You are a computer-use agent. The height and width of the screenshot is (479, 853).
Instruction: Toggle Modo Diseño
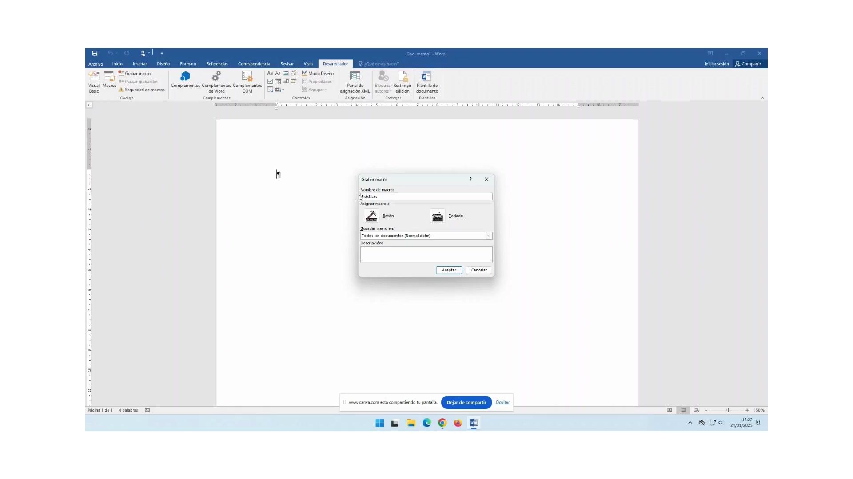click(318, 74)
